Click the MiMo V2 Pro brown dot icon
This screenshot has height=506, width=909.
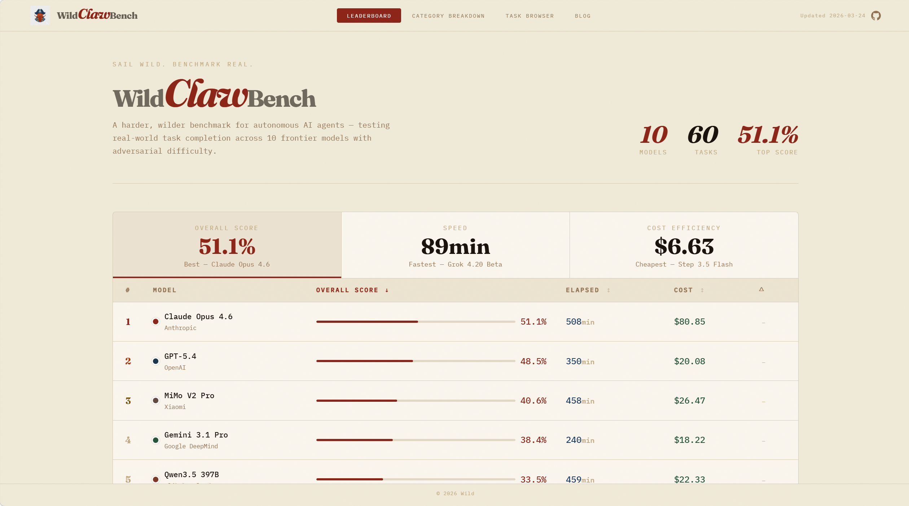tap(155, 400)
